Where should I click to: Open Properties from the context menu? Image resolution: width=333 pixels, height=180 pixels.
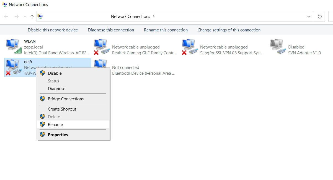[58, 135]
